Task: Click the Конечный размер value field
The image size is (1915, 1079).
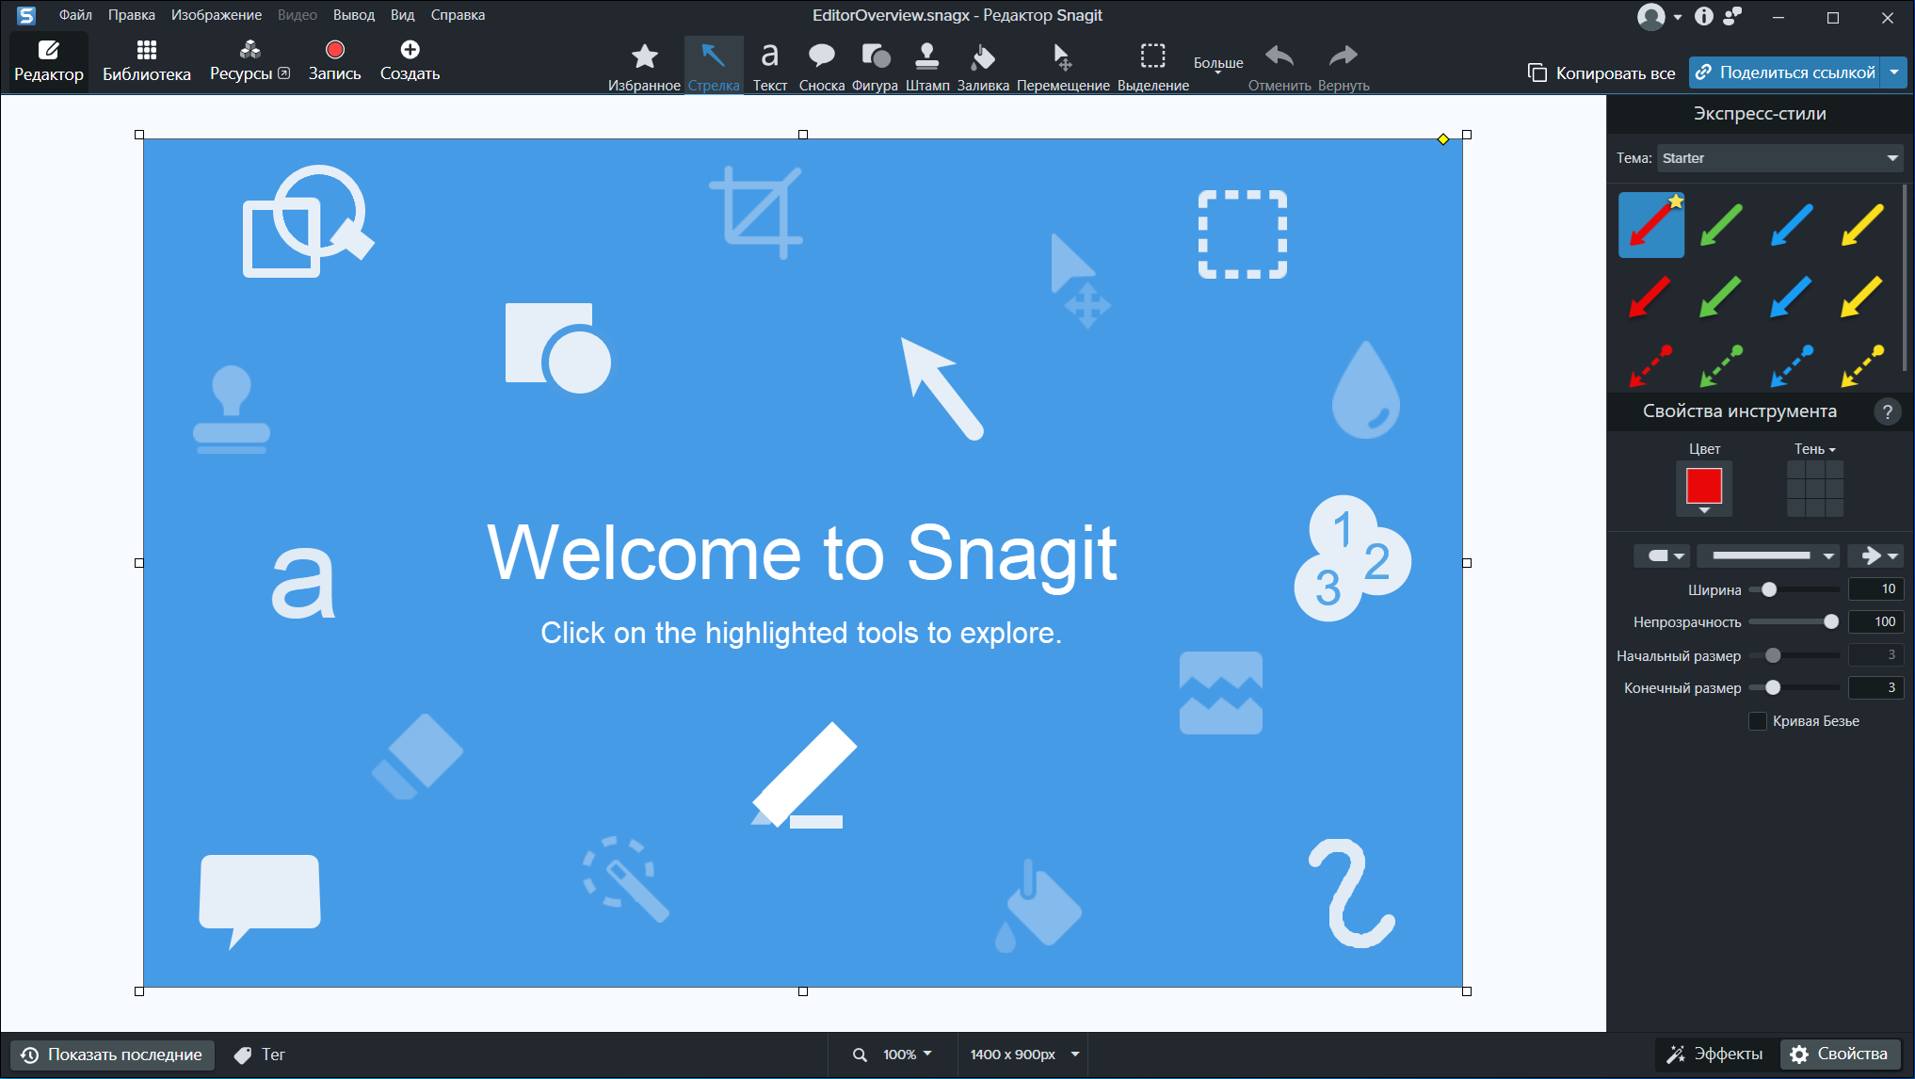Action: pyautogui.click(x=1875, y=687)
